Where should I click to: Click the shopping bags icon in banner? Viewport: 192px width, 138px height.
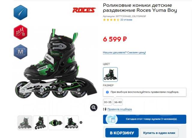point(111,119)
